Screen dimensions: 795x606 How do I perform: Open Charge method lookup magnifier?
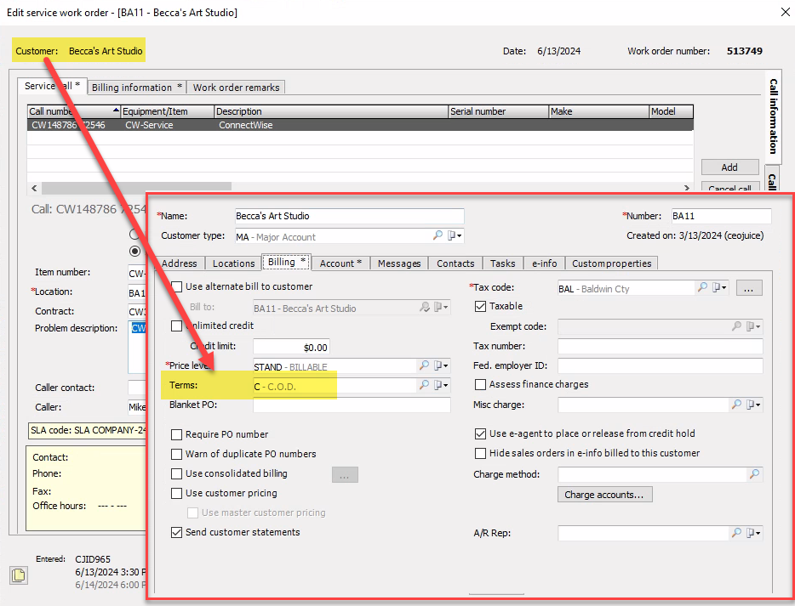(x=754, y=474)
